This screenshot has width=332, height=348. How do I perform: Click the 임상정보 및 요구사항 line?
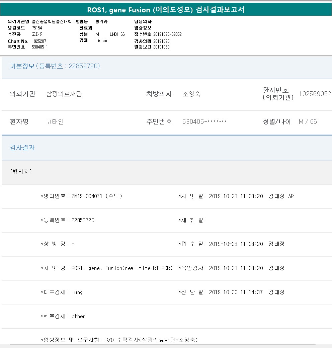(119, 340)
